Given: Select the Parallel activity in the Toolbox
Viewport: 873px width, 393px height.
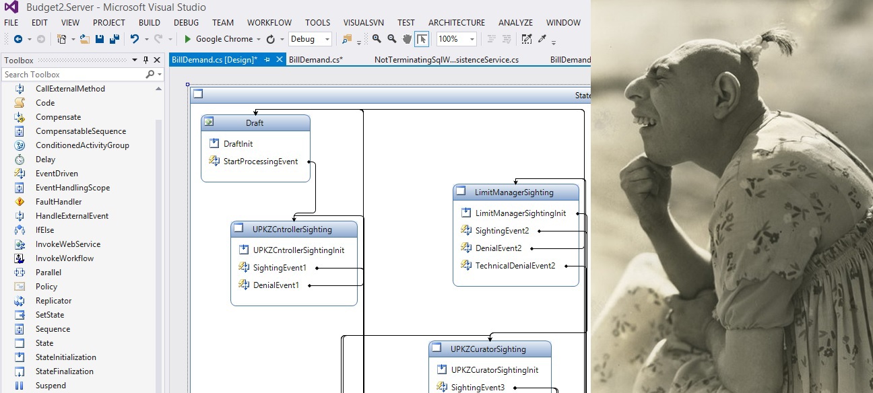Looking at the screenshot, I should pyautogui.click(x=48, y=272).
